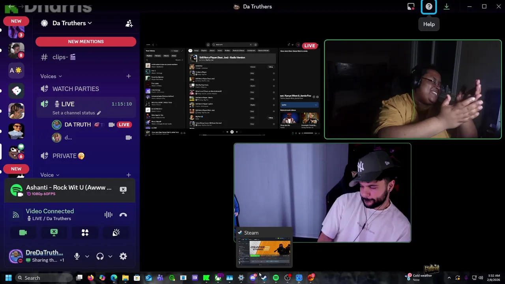Image resolution: width=505 pixels, height=284 pixels.
Task: Open the server with 8 notification badge
Action: point(16,50)
